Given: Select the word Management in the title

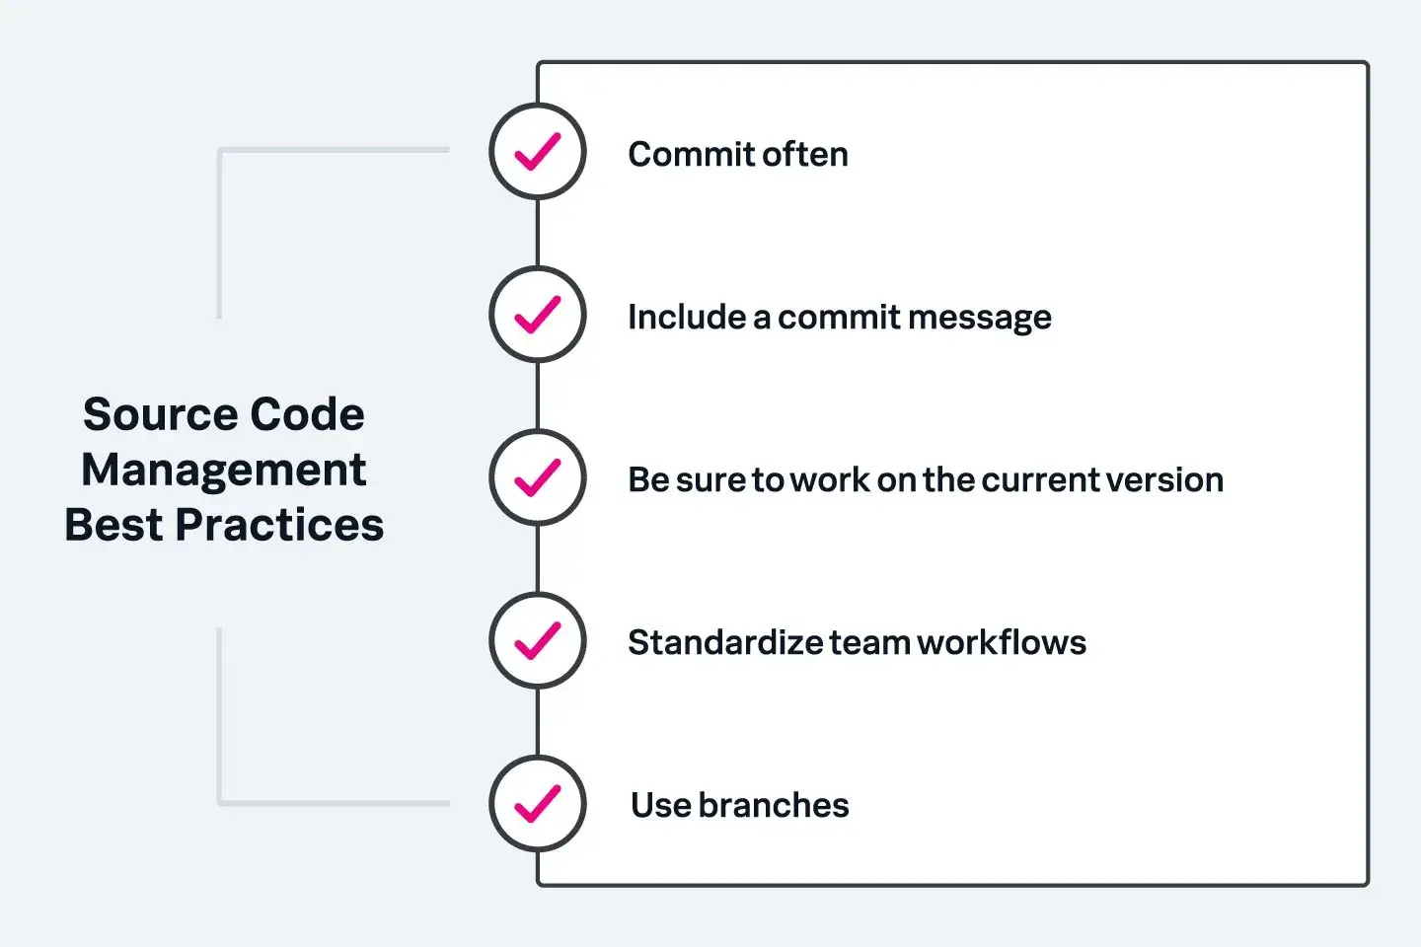Looking at the screenshot, I should pos(224,470).
